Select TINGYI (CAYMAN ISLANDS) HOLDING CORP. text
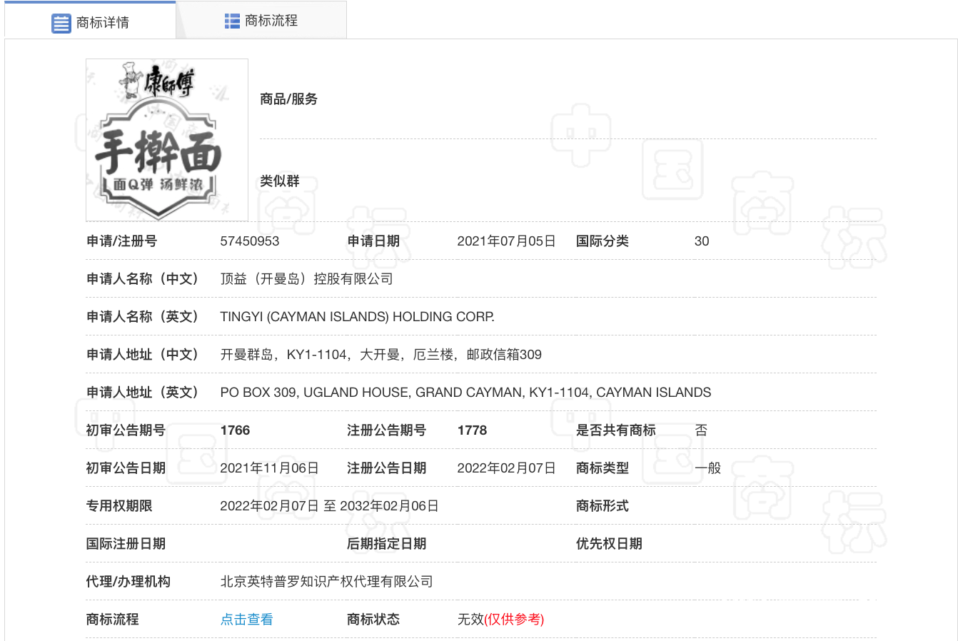The image size is (958, 641). [x=357, y=317]
